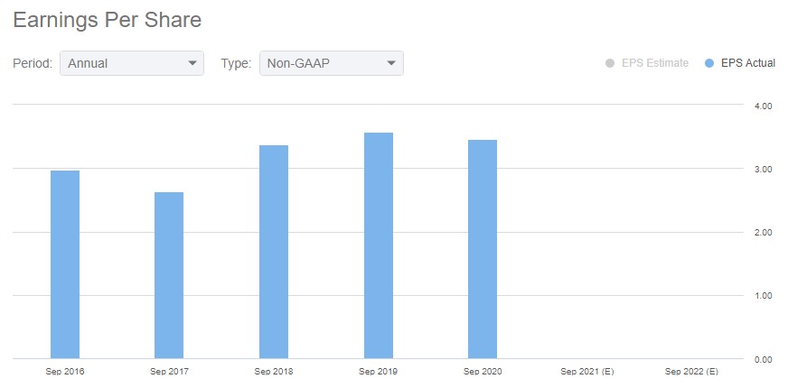Image resolution: width=788 pixels, height=388 pixels.
Task: Click the blue EPS Actual legend dot
Action: click(x=709, y=64)
